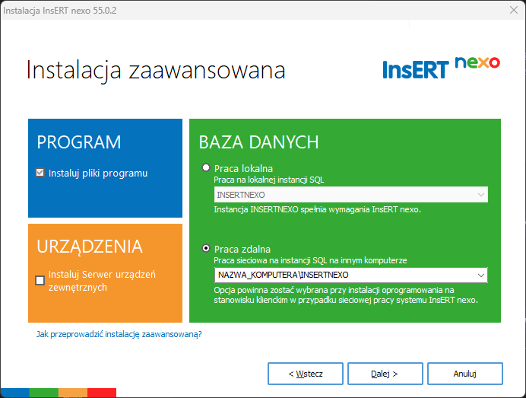Viewport: 526px width, 398px height.
Task: Click 'Instancja INSERTNEXO spełnia wymagania' message
Action: coord(317,209)
